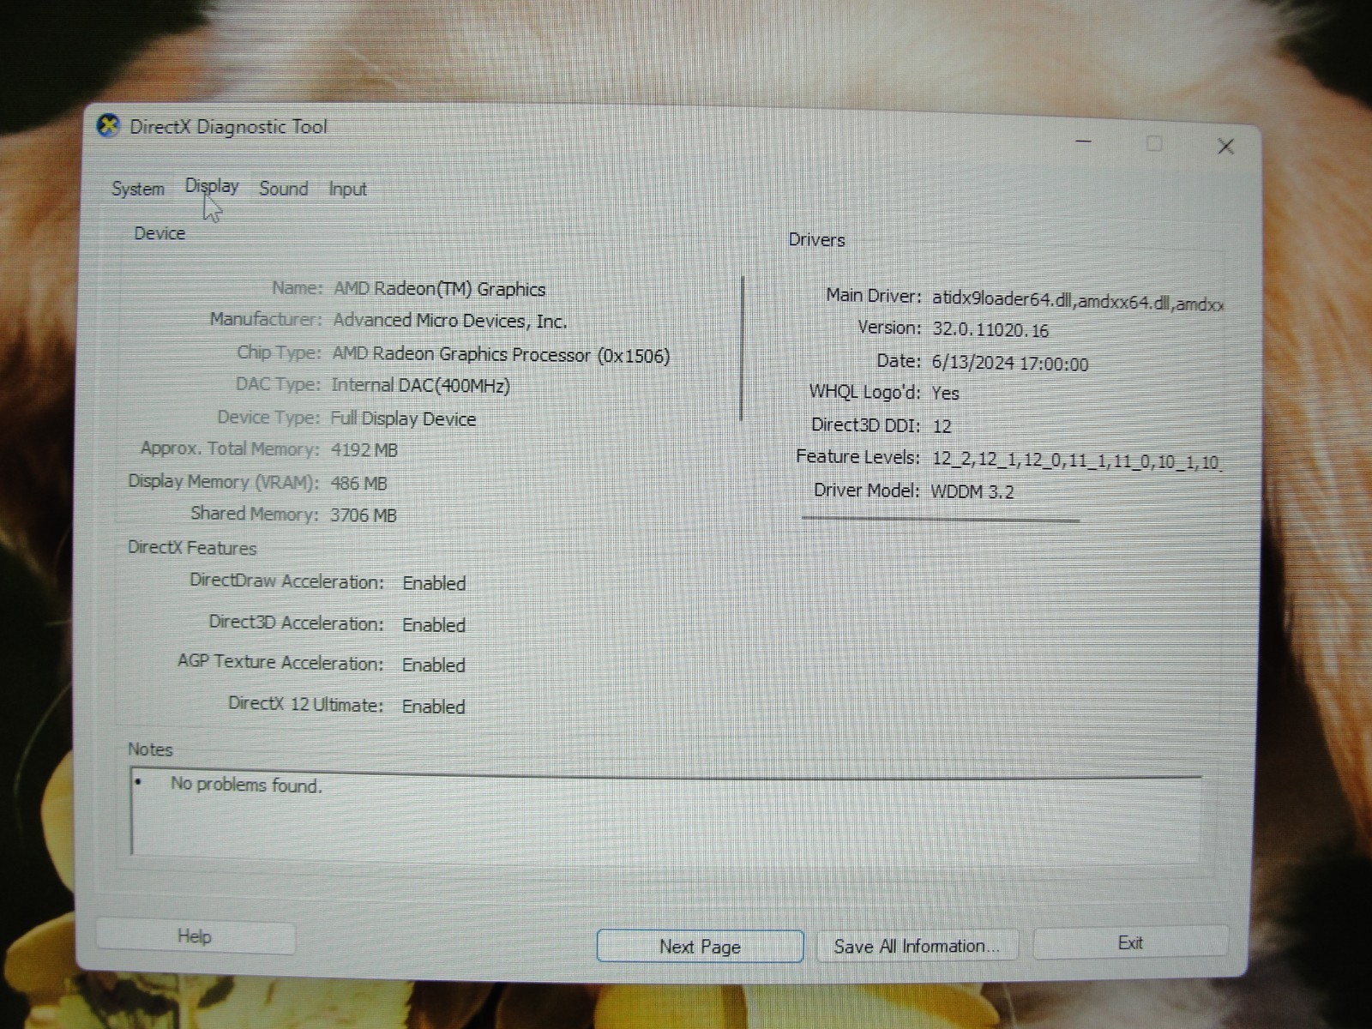Click the 'Name:' label in Device

297,288
